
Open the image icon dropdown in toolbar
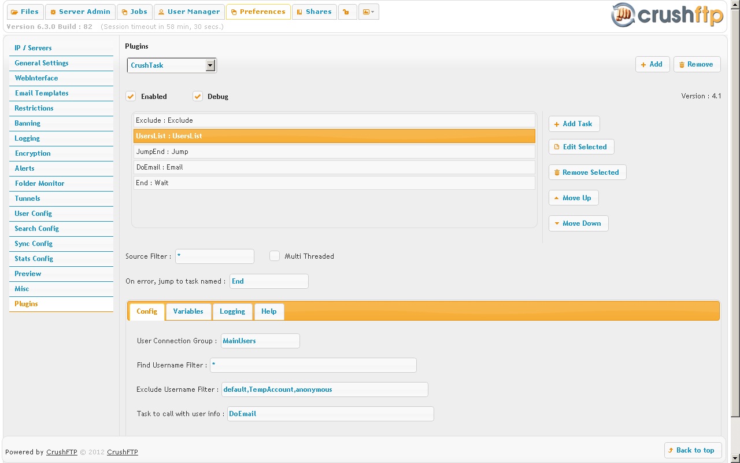pyautogui.click(x=368, y=12)
